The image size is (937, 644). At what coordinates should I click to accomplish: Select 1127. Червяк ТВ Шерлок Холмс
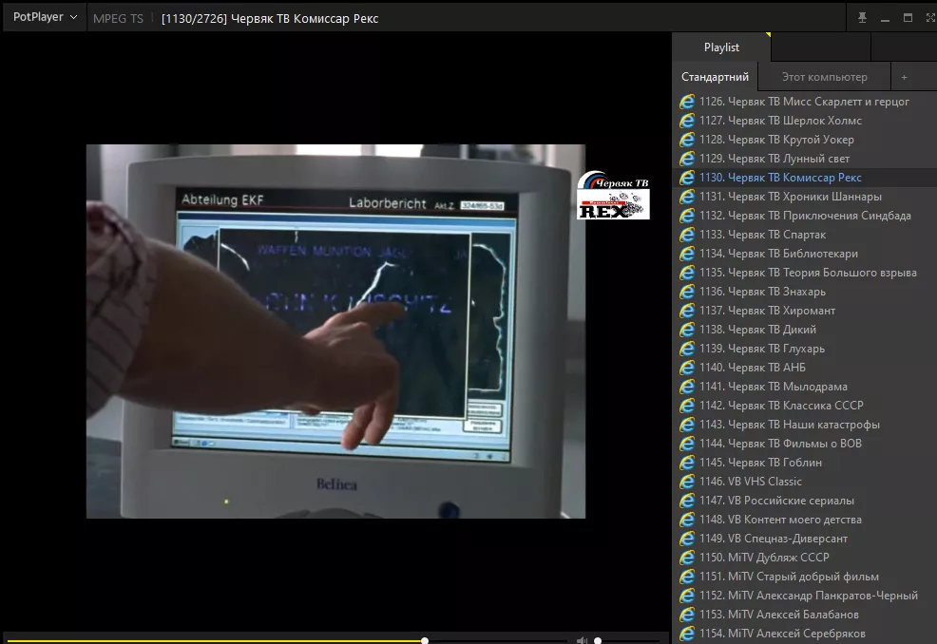(805, 121)
